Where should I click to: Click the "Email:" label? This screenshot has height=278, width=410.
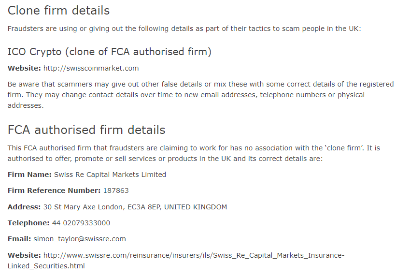point(19,239)
